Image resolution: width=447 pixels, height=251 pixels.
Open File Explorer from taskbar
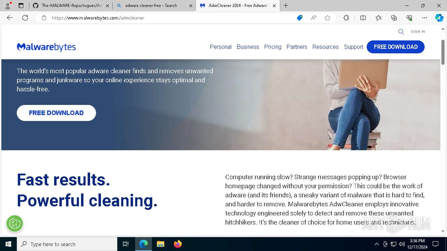pyautogui.click(x=160, y=244)
